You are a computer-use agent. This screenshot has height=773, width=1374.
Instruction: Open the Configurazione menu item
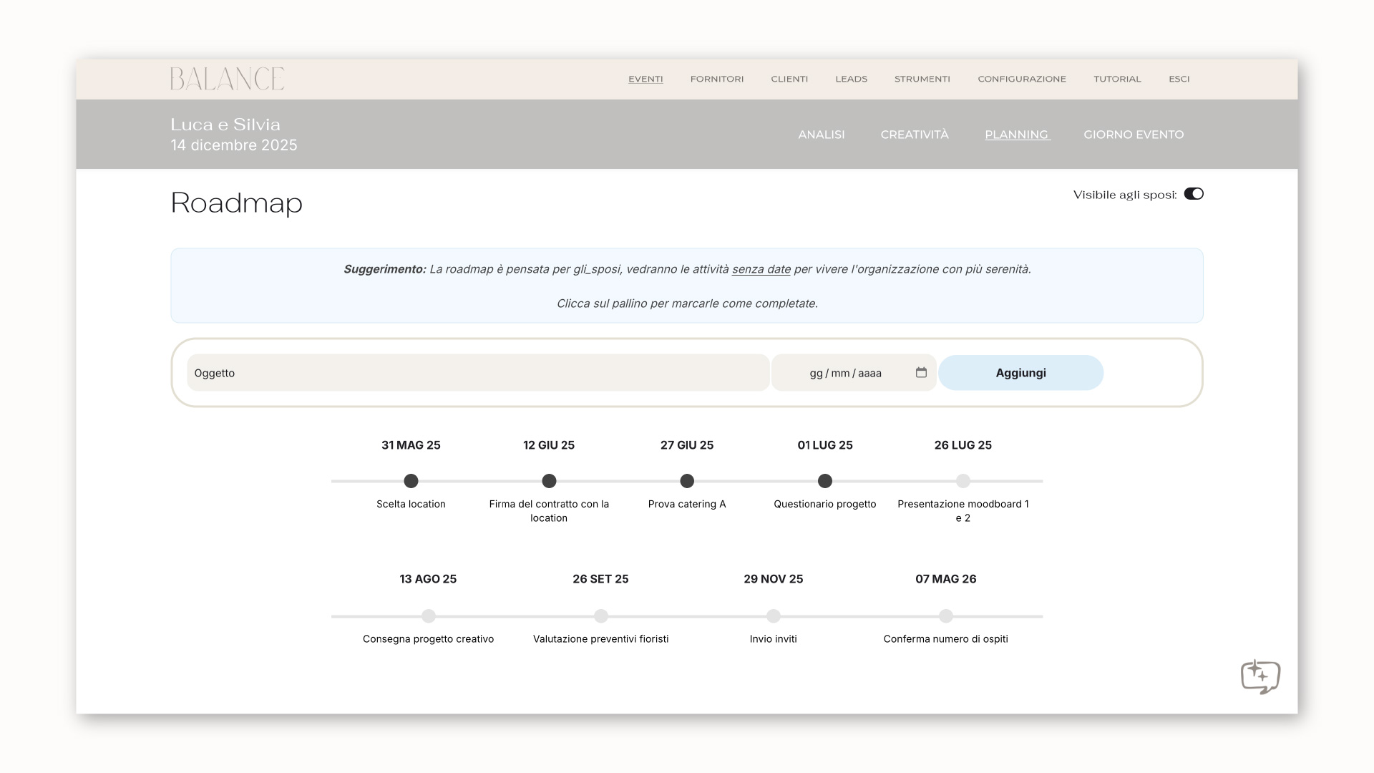click(x=1021, y=79)
